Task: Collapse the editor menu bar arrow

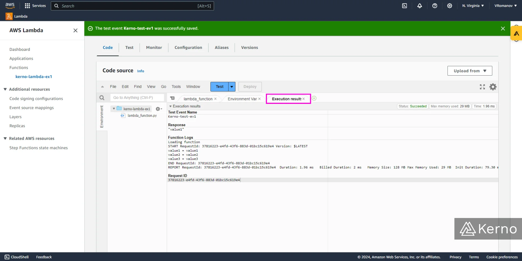Action: tap(102, 87)
